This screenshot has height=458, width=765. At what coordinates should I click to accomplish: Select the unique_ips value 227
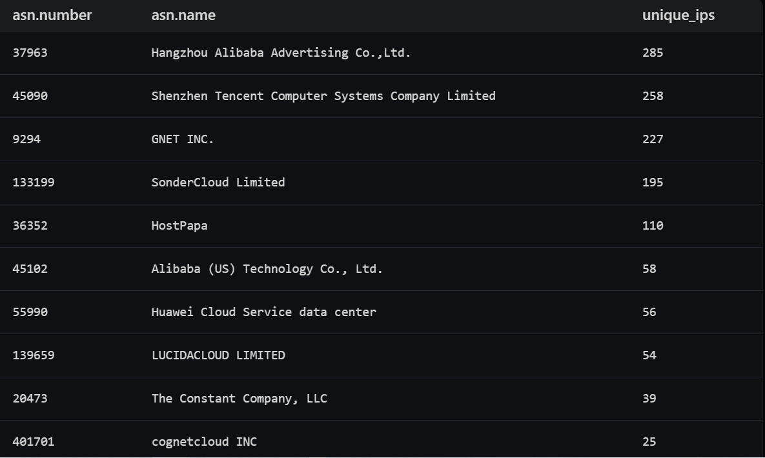pyautogui.click(x=653, y=139)
